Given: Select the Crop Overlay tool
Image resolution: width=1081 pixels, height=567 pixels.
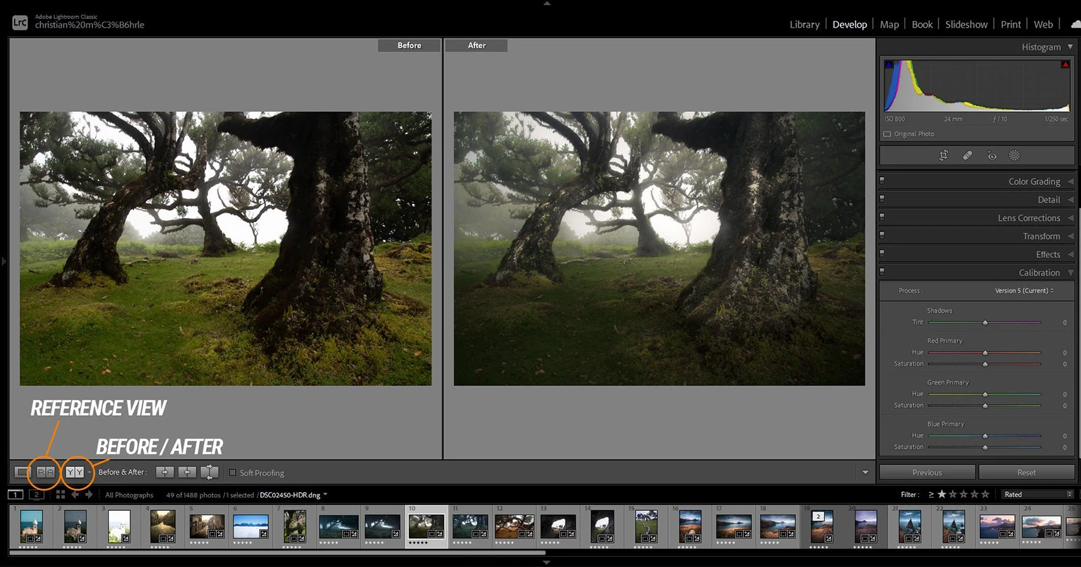Looking at the screenshot, I should [944, 155].
